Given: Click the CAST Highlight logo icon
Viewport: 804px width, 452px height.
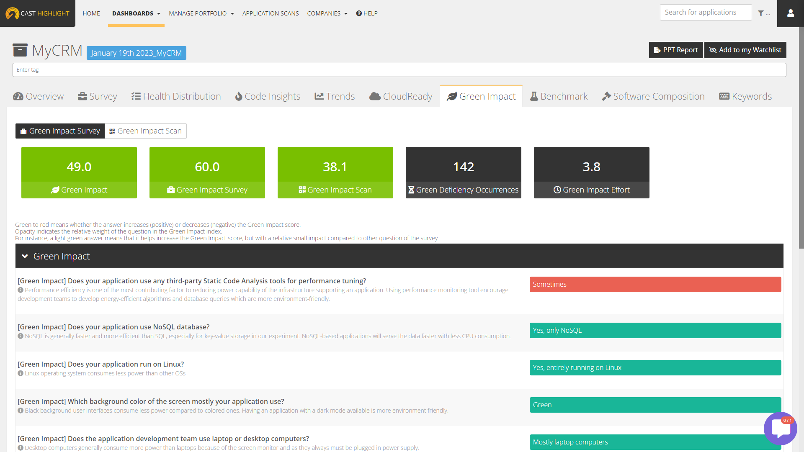Looking at the screenshot, I should tap(12, 13).
